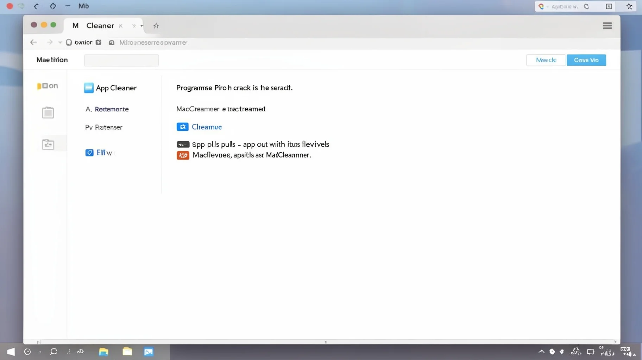642x360 pixels.
Task: Click the colorful logo icon in the top-right box
Action: (541, 6)
